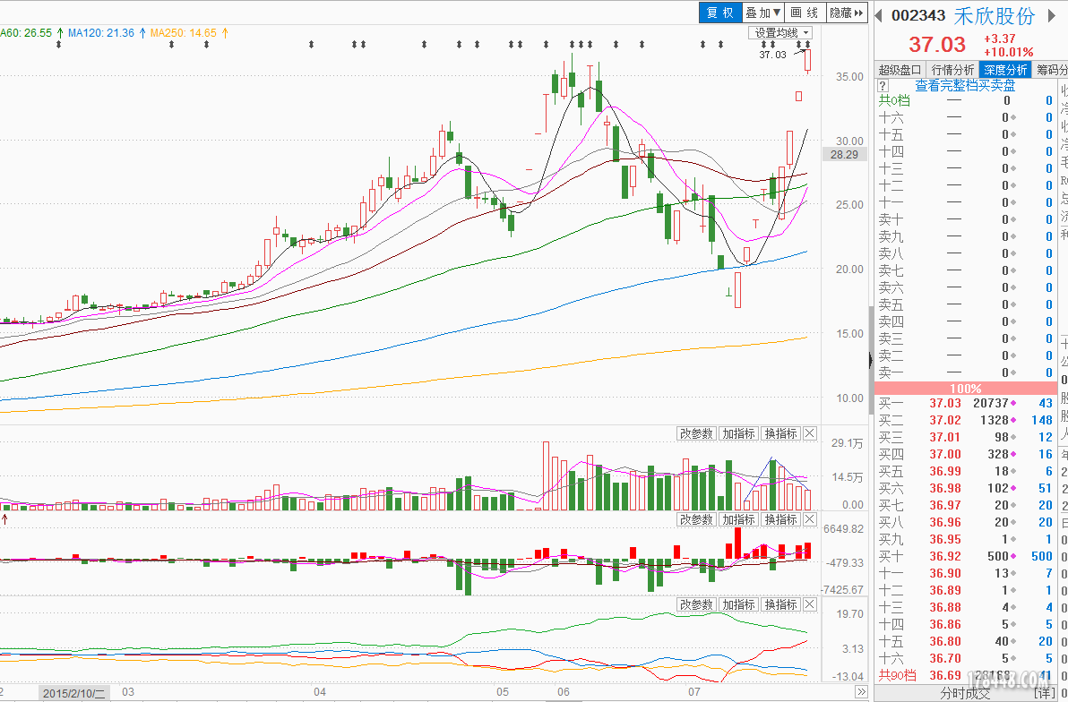Click the 共0档 total ask label
The width and height of the screenshot is (1068, 702).
(x=893, y=101)
